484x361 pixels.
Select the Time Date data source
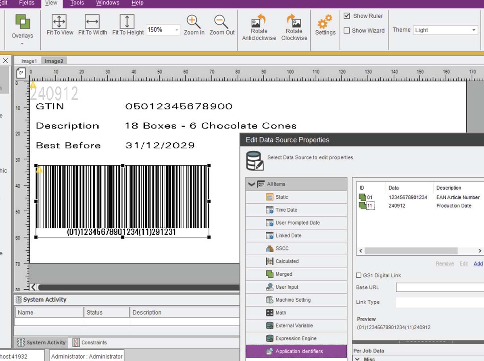click(x=296, y=210)
